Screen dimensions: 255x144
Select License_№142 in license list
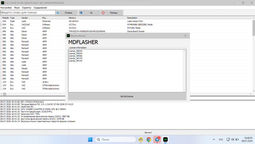pyautogui.click(x=75, y=61)
